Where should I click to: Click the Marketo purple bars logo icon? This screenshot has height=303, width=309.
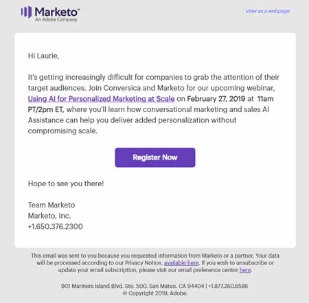[x=26, y=12]
